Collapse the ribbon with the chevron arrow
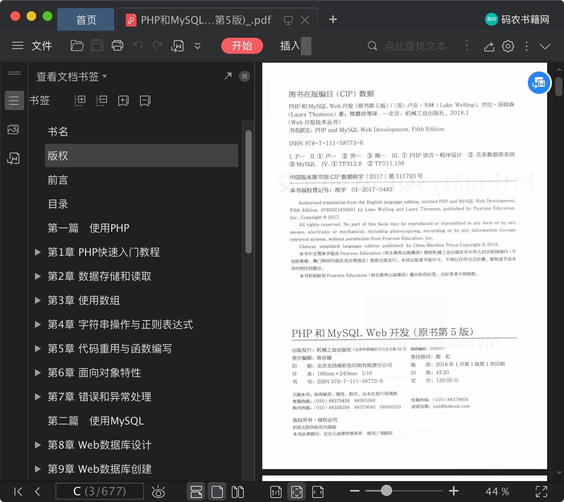The image size is (564, 502). coord(545,47)
